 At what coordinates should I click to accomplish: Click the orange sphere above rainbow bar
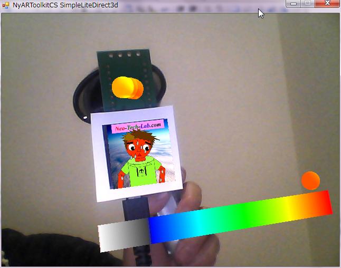point(310,180)
